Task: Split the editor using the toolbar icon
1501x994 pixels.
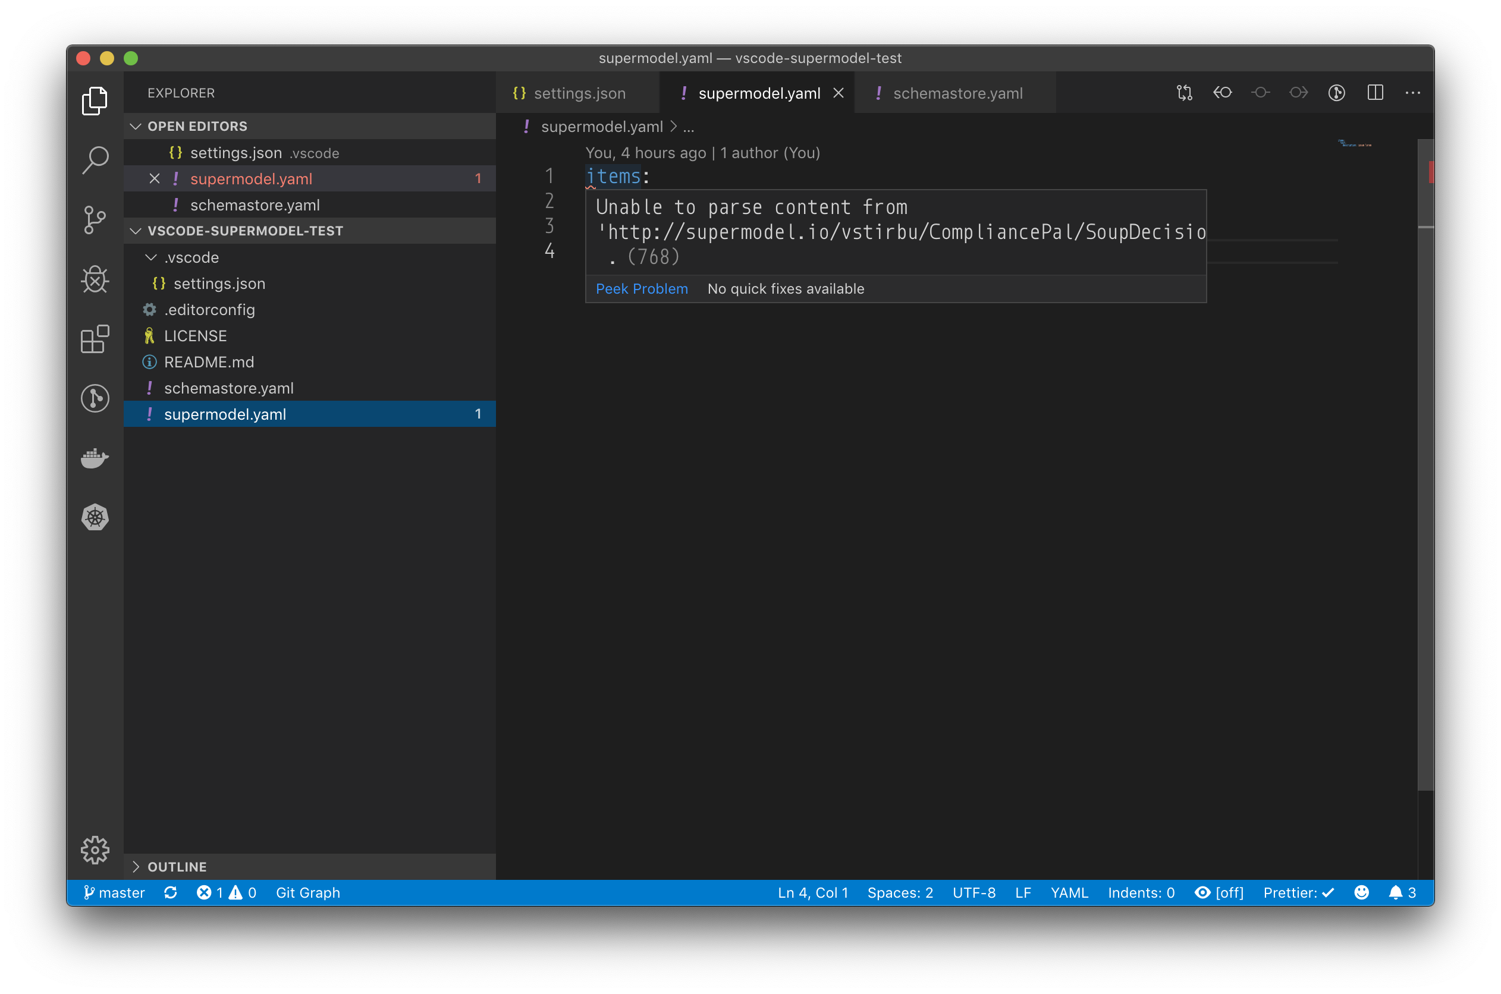Action: tap(1376, 93)
